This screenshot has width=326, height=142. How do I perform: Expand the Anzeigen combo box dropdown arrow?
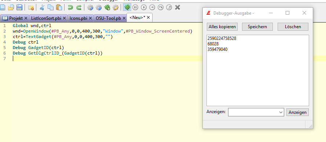(281, 112)
